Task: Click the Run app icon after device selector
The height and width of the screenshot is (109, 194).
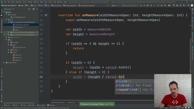Action: coord(141,5)
